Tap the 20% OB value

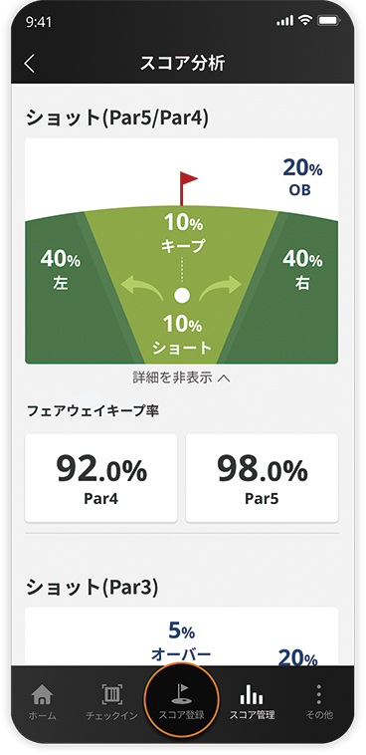(x=302, y=176)
